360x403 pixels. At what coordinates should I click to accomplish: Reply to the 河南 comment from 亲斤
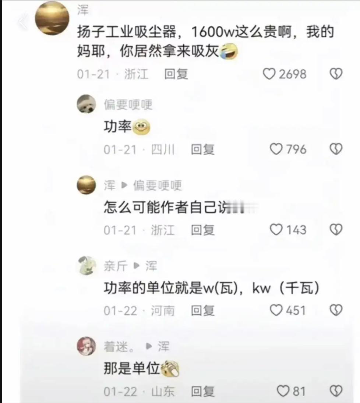pos(202,310)
